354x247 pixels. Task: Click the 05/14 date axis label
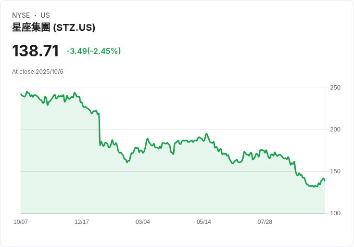pos(204,221)
